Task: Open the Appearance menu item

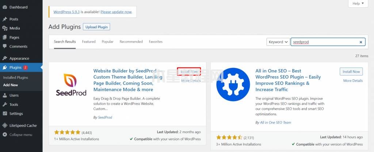Action: pyautogui.click(x=21, y=59)
